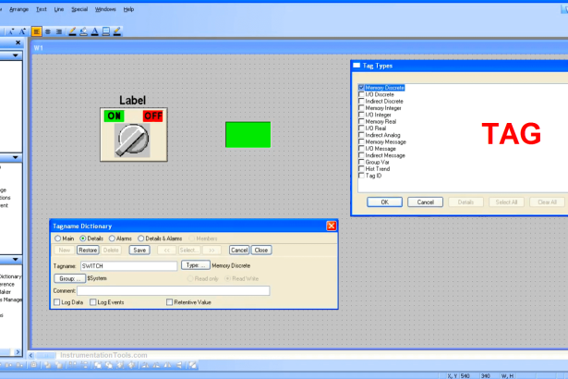Open the Special menu
Image resolution: width=568 pixels, height=379 pixels.
click(x=79, y=8)
